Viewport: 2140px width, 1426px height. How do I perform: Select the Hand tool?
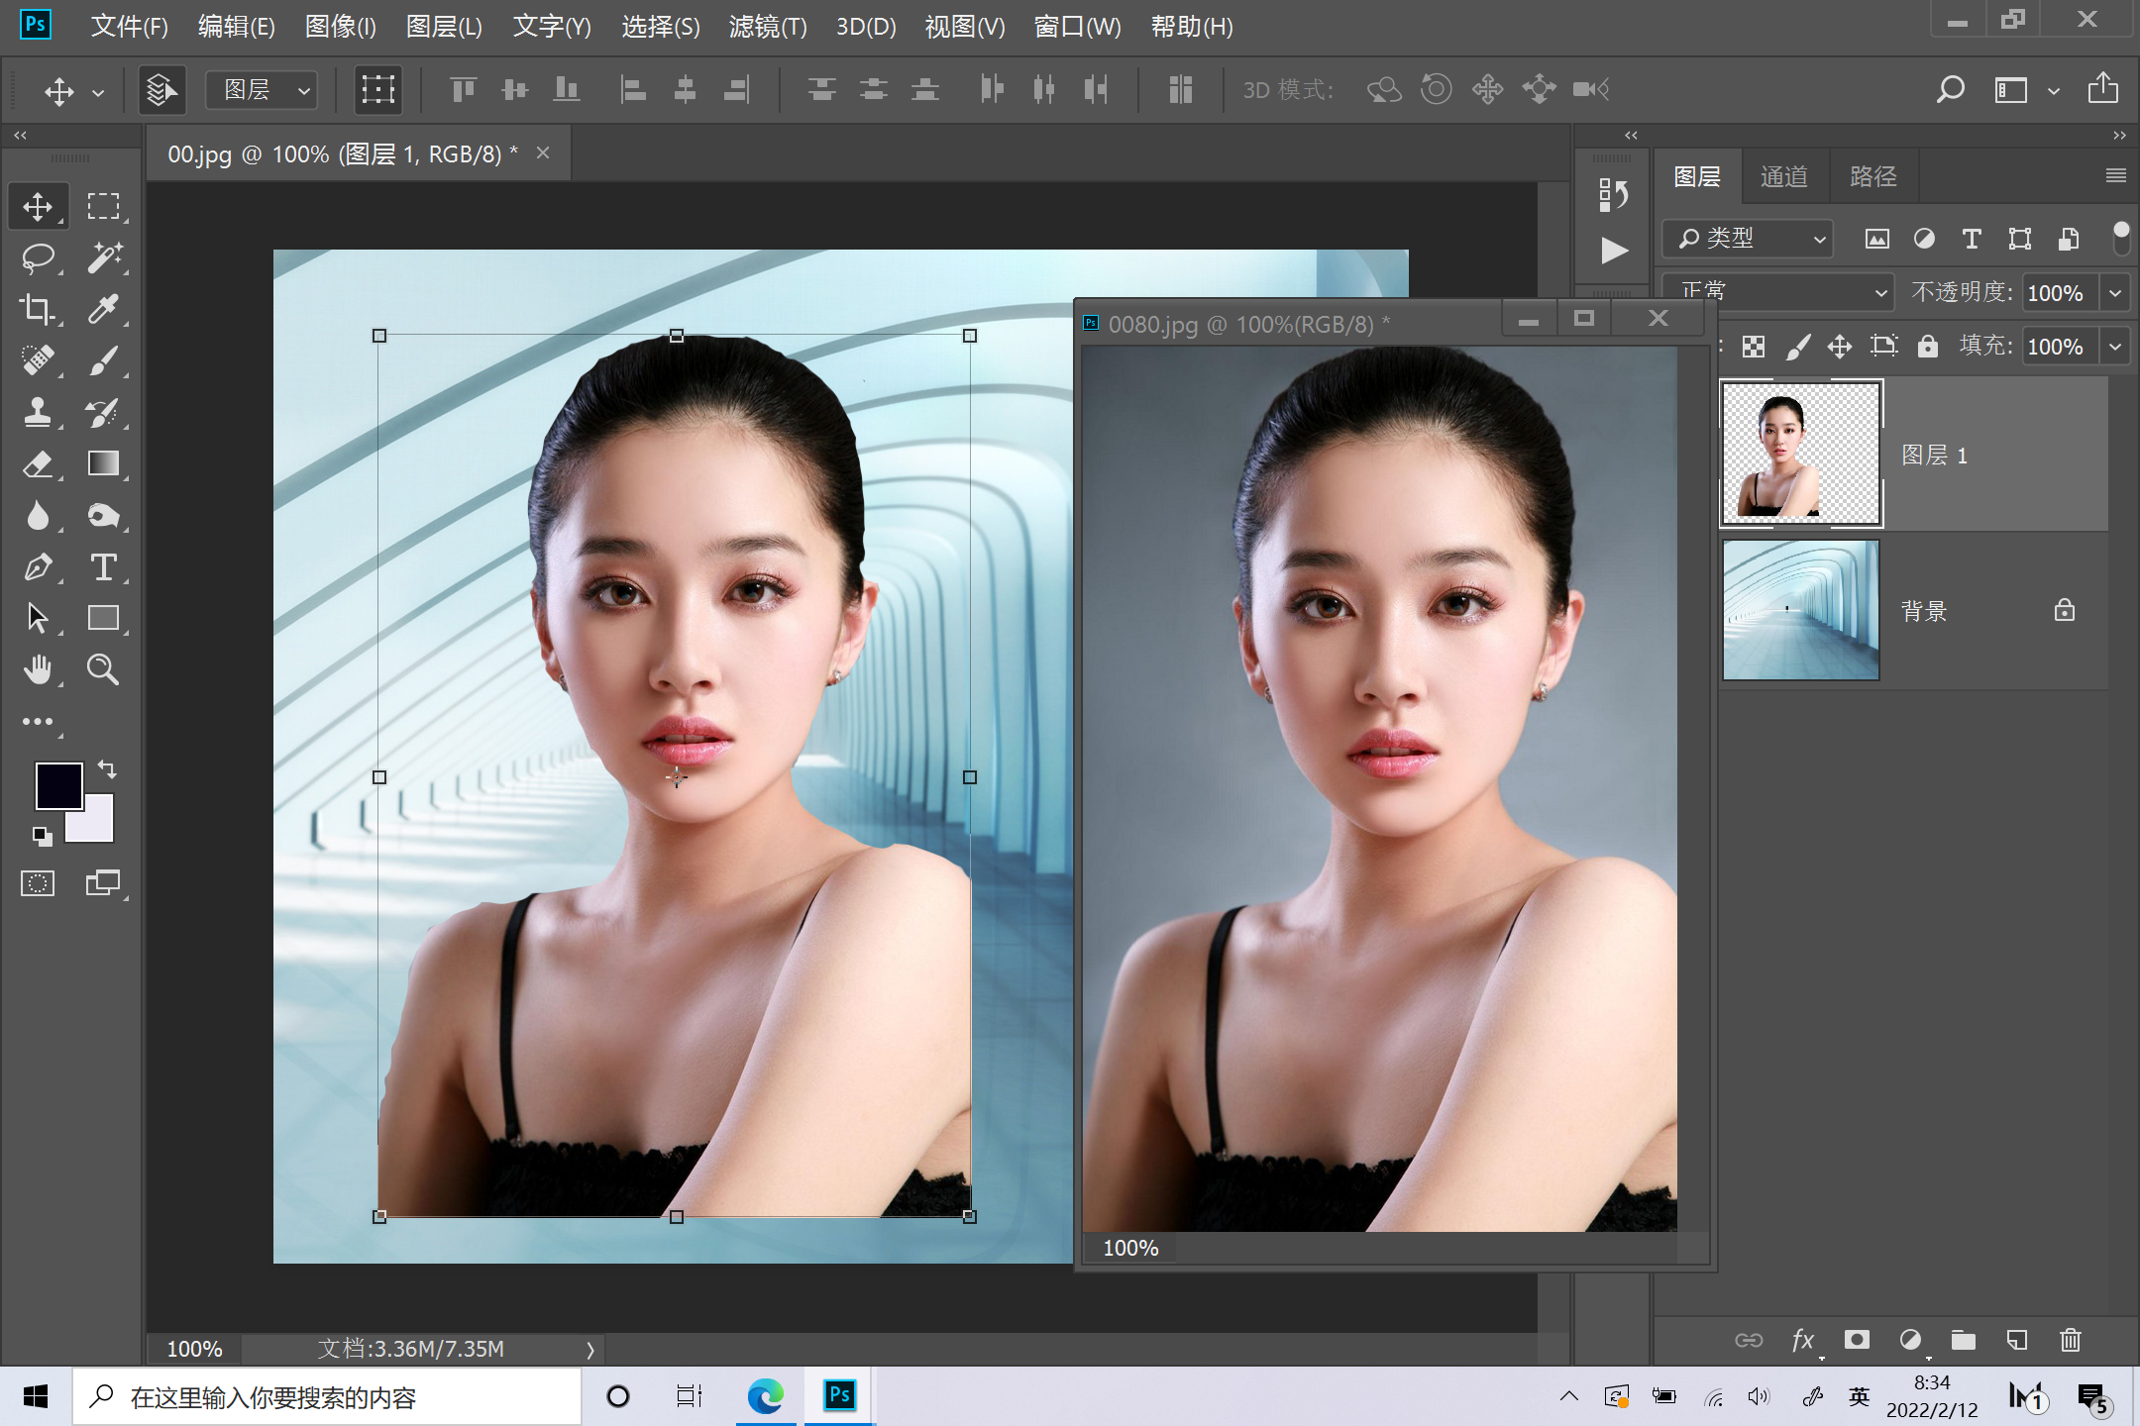click(38, 669)
